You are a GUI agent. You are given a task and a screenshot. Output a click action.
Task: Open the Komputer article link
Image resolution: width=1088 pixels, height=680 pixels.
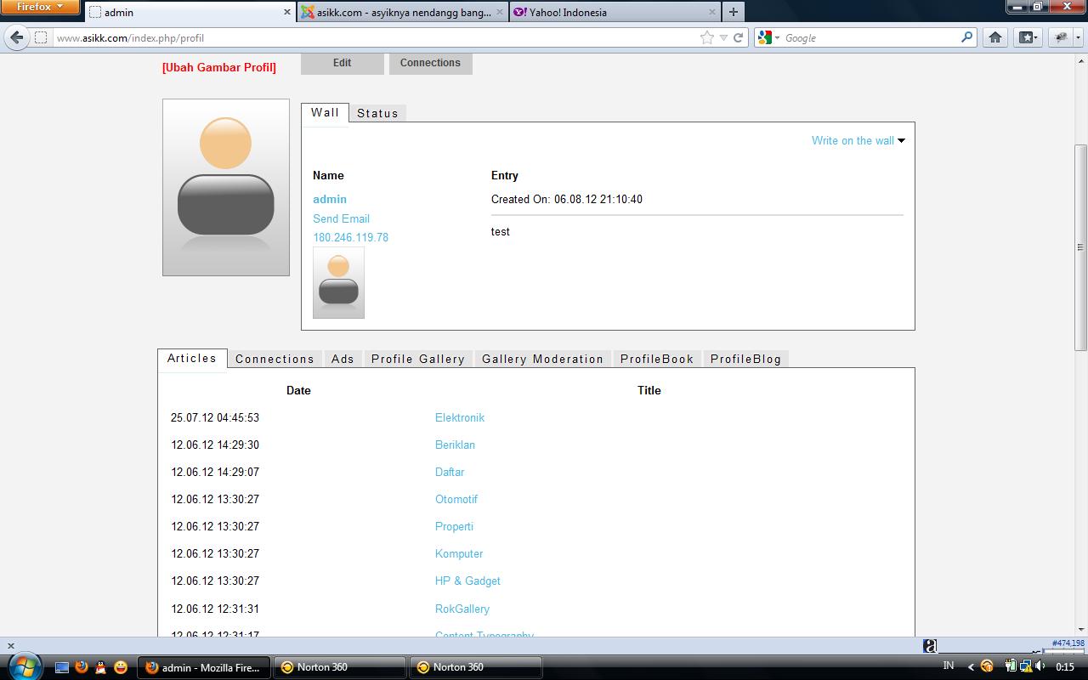tap(459, 553)
